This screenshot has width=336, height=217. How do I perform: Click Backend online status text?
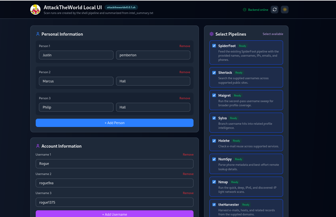click(258, 10)
